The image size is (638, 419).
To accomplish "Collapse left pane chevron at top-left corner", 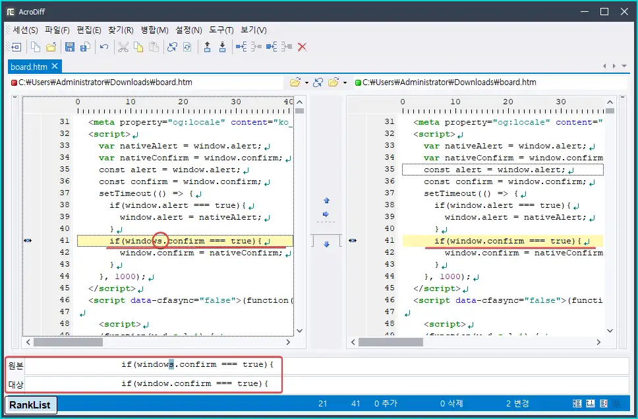I will tap(14, 97).
